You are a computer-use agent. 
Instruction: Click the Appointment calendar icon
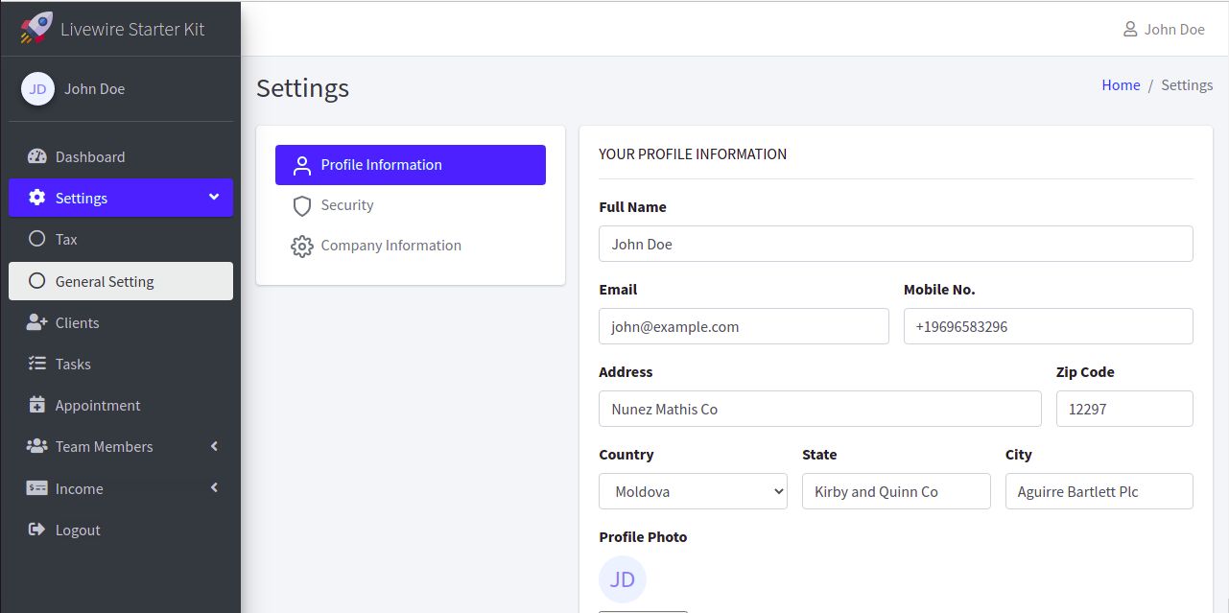click(37, 406)
